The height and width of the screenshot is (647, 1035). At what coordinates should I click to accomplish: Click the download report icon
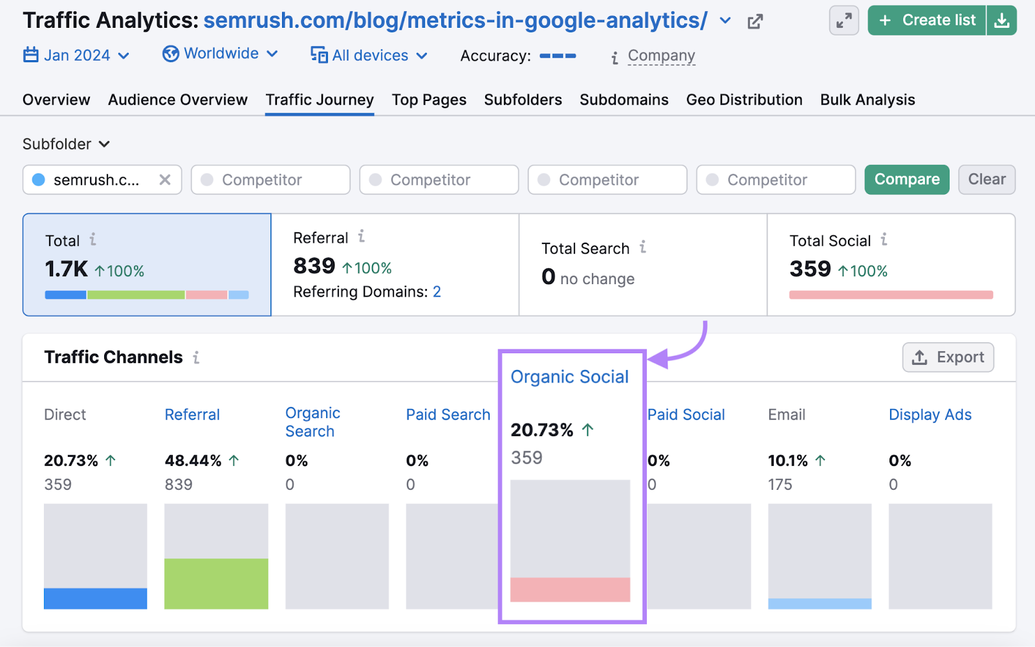[1002, 20]
